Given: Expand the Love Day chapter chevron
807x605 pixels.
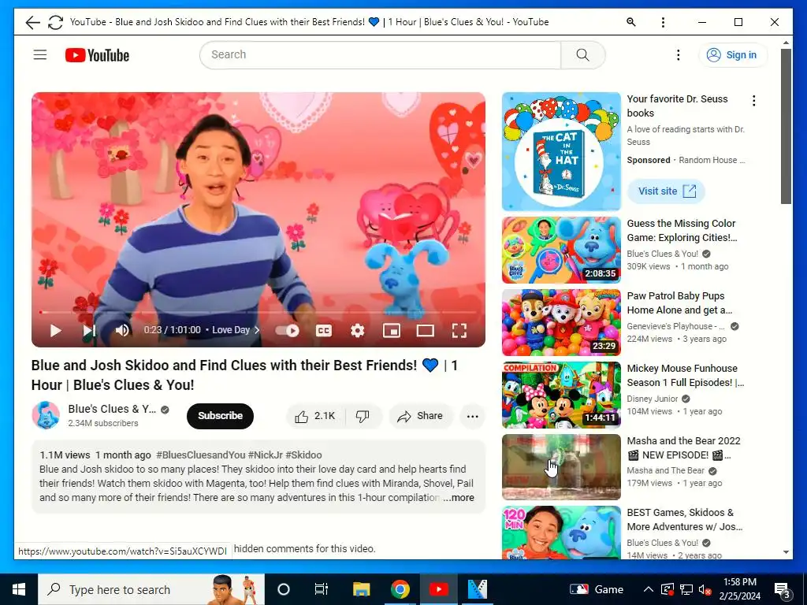Looking at the screenshot, I should (x=257, y=330).
